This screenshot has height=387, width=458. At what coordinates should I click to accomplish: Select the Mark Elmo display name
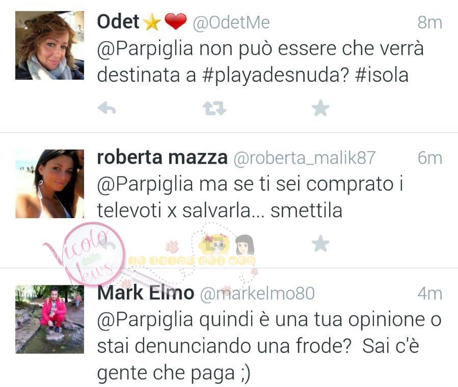(x=146, y=292)
